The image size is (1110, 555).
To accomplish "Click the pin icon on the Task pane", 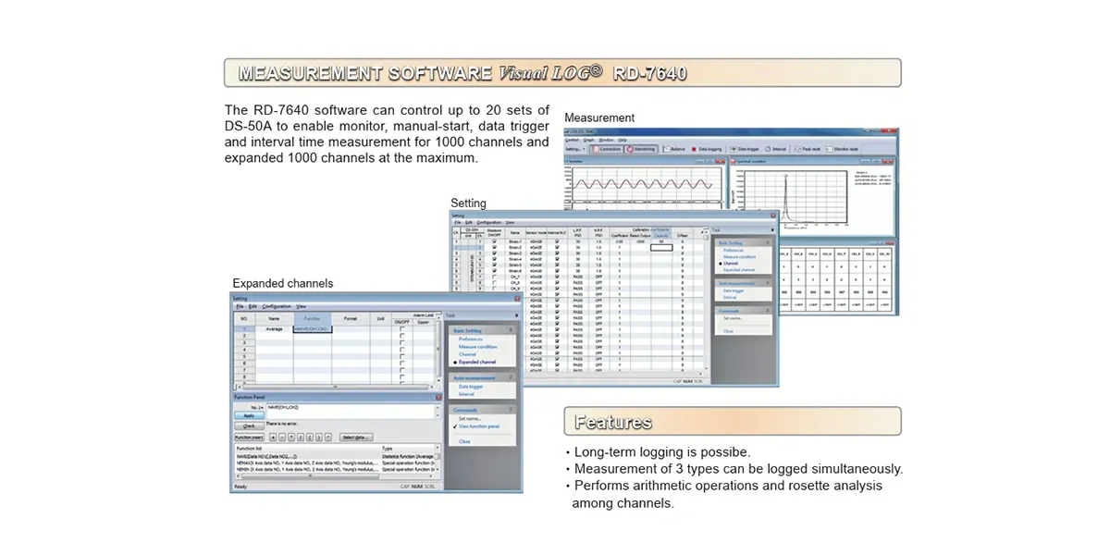I will pos(772,229).
